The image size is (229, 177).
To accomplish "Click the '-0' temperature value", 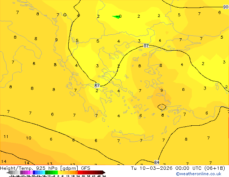I will 119,16.
